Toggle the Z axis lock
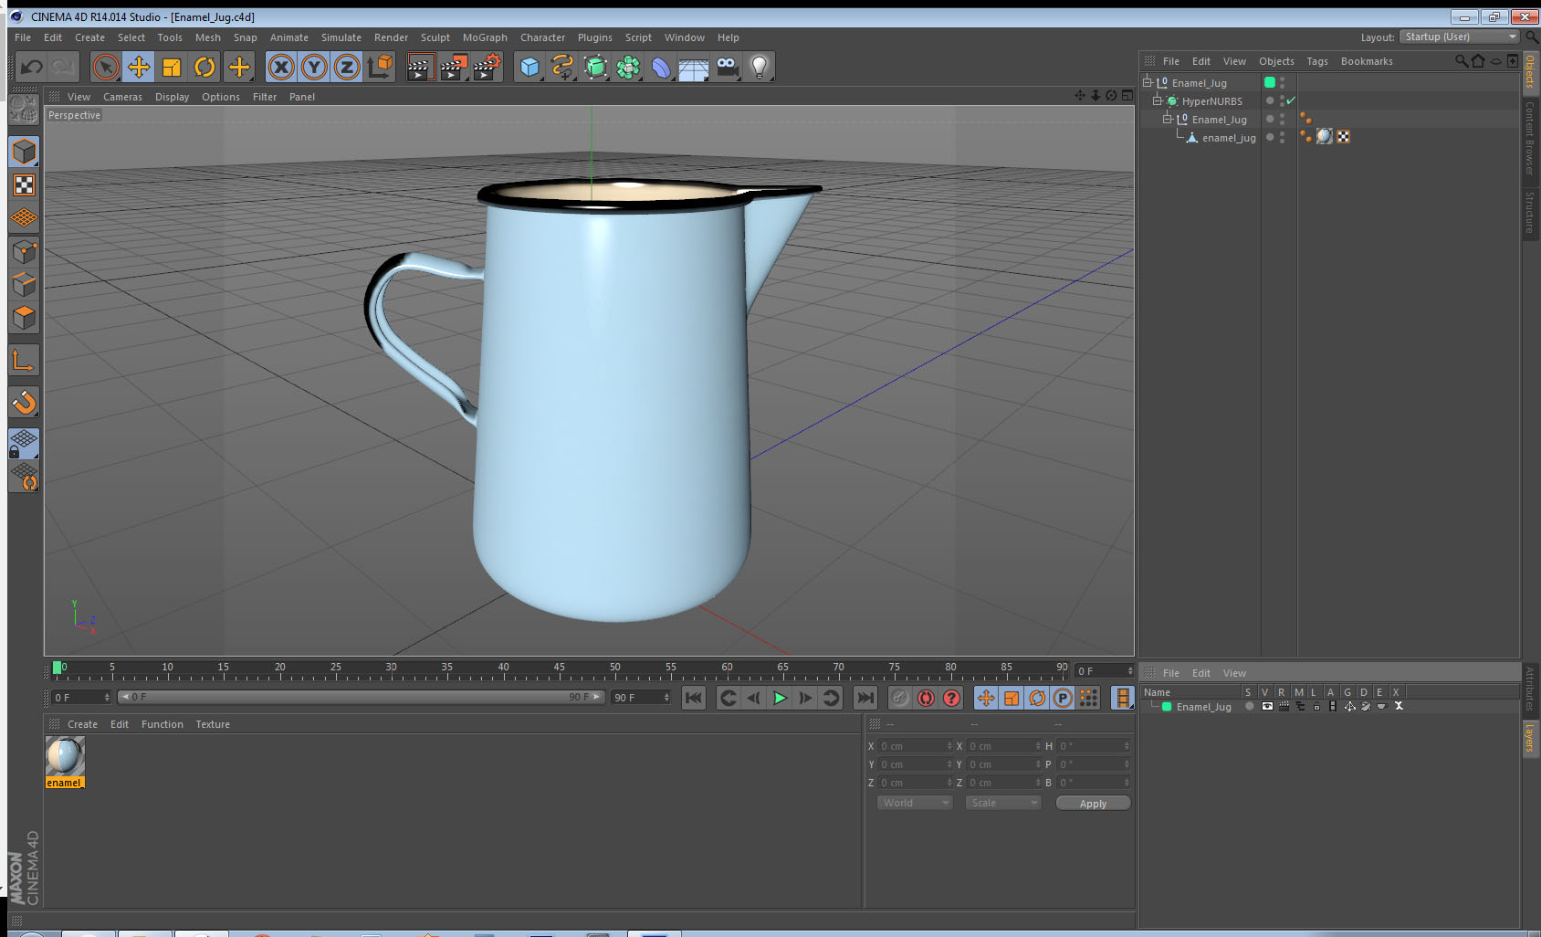1541x937 pixels. pyautogui.click(x=347, y=67)
